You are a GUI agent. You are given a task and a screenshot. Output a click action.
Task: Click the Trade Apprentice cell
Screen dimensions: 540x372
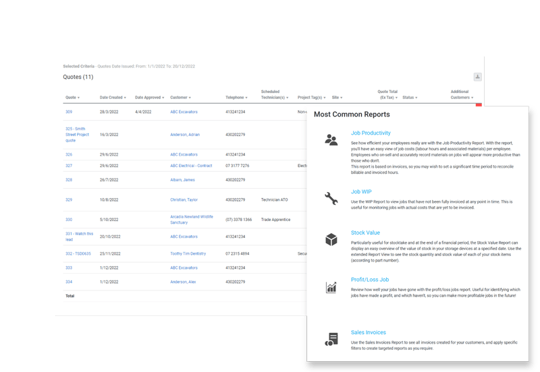[275, 220]
